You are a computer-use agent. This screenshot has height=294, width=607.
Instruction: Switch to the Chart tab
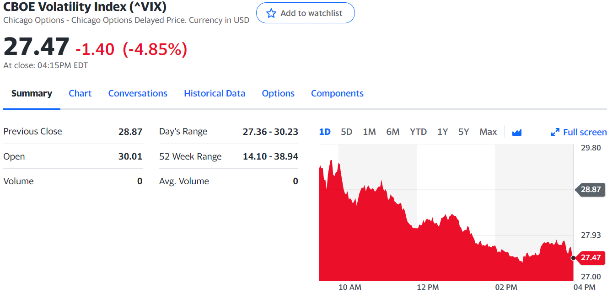pos(80,93)
